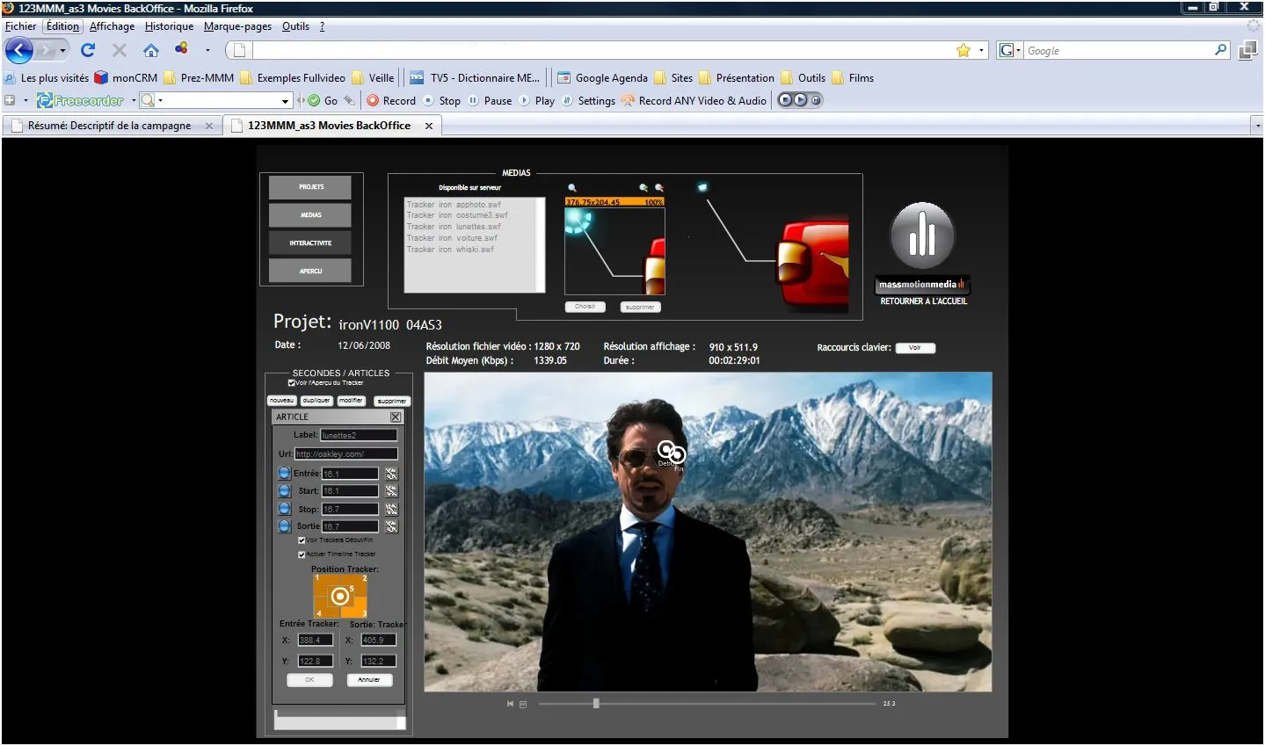Open the back/forward history dropdown arrow

tap(62, 50)
